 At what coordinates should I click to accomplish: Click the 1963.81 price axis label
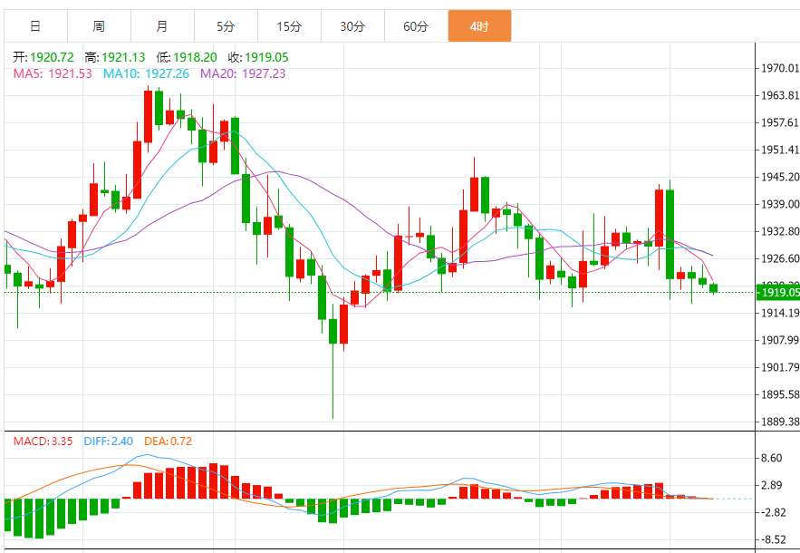[780, 95]
